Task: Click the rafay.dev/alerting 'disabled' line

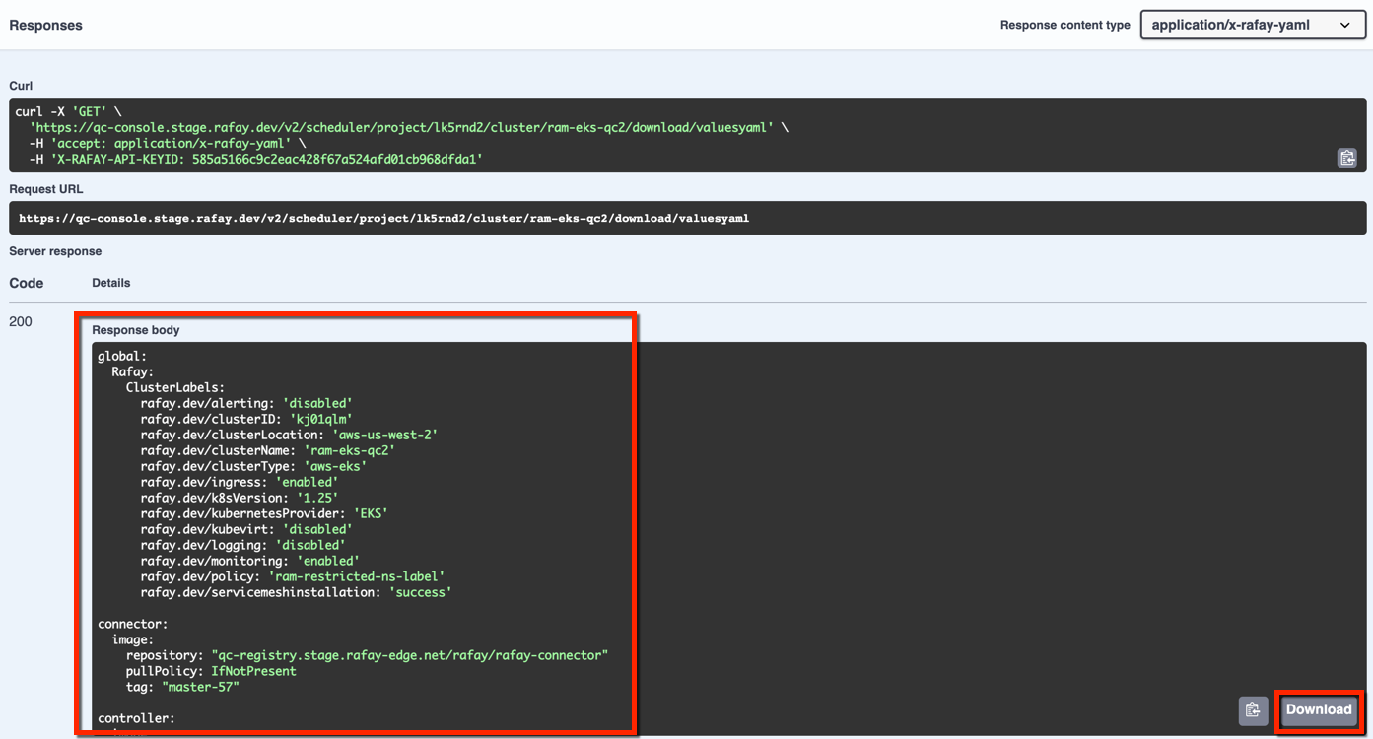Action: click(246, 404)
